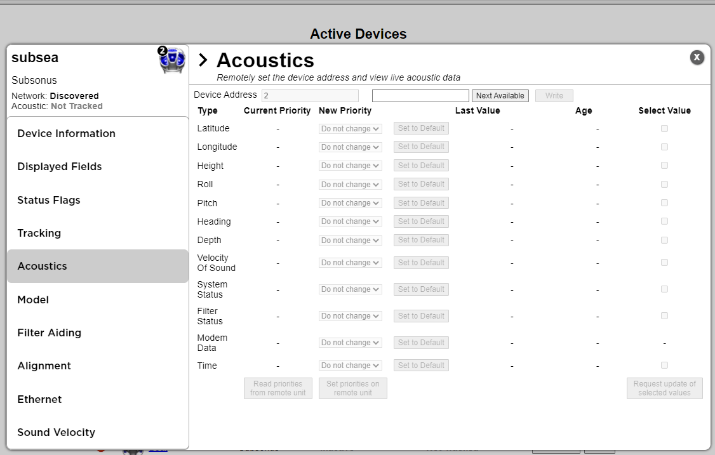Focus the new device address input
This screenshot has width=715, height=455.
coord(420,96)
